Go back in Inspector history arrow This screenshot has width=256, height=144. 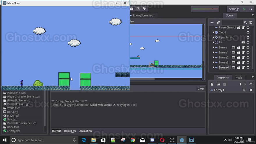240,84
